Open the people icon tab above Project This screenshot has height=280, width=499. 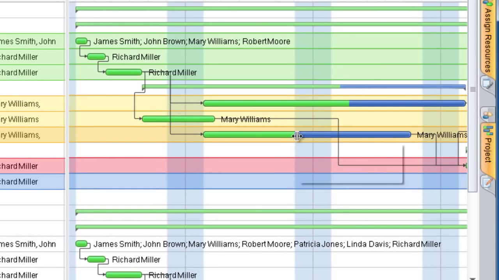click(487, 115)
